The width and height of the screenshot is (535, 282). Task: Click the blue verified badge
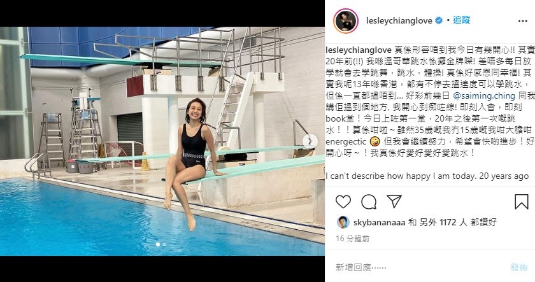[x=439, y=20]
